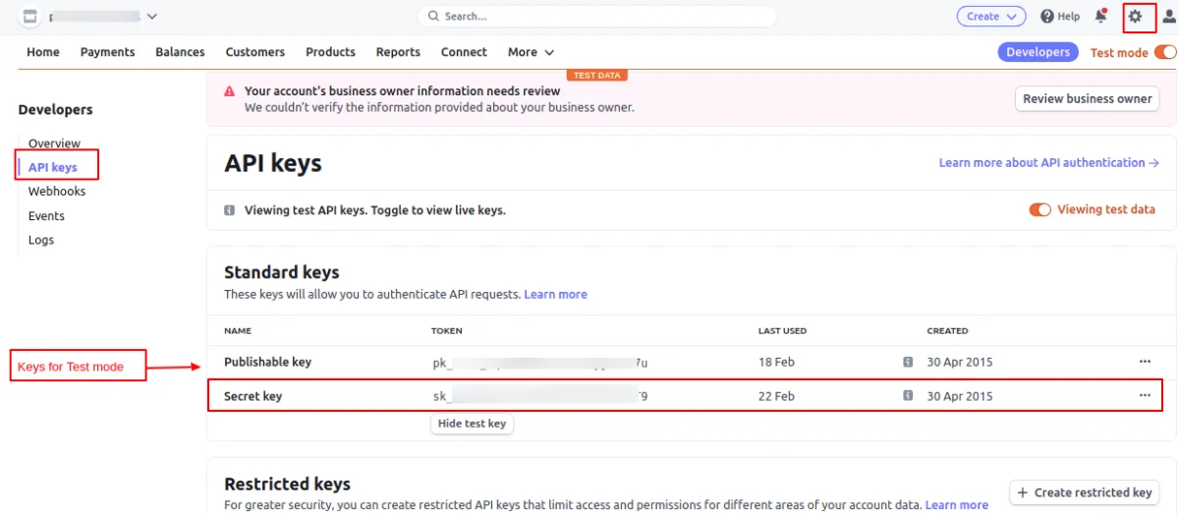The width and height of the screenshot is (1179, 514).
Task: Open the Products tab
Action: tap(330, 52)
